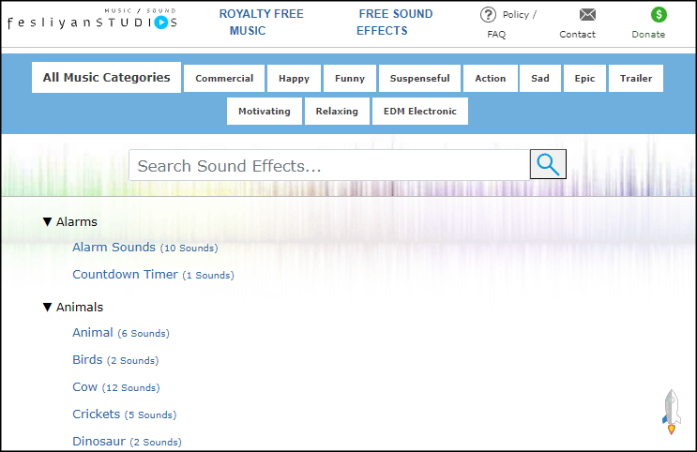697x452 pixels.
Task: Open the Countdown Timer sounds link
Action: (x=125, y=275)
